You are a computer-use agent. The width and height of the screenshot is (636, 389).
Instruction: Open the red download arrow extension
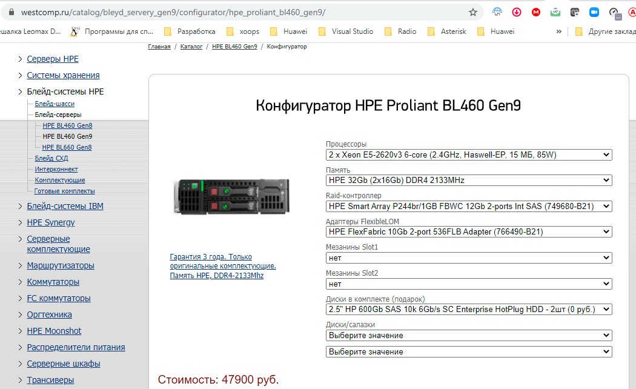[x=516, y=12]
